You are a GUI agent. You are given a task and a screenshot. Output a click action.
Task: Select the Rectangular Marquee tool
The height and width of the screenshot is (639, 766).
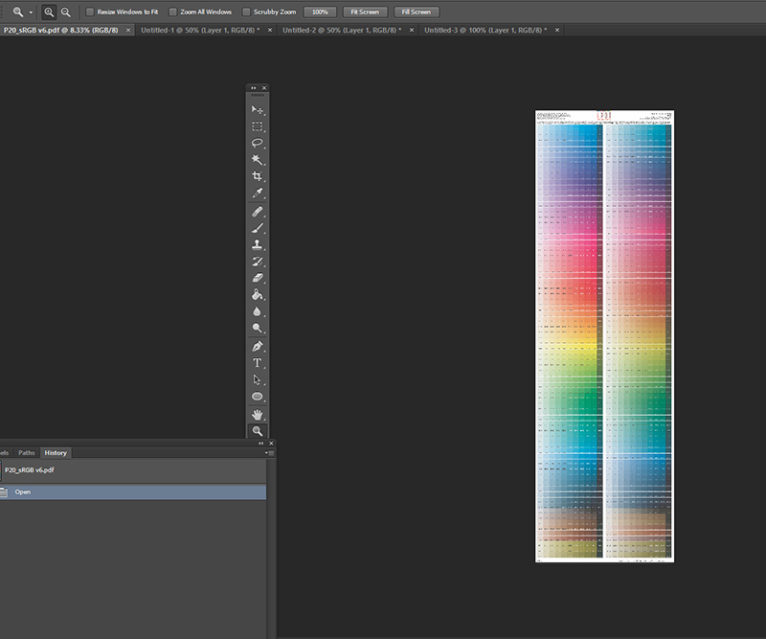[x=258, y=126]
